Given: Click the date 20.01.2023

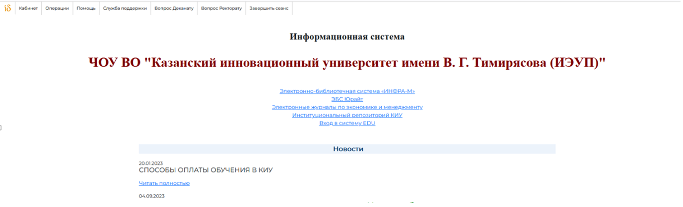Looking at the screenshot, I should pyautogui.click(x=151, y=164).
